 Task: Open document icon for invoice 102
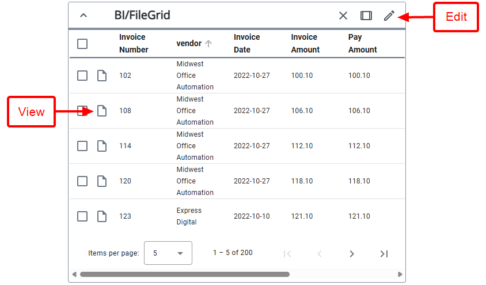[102, 76]
